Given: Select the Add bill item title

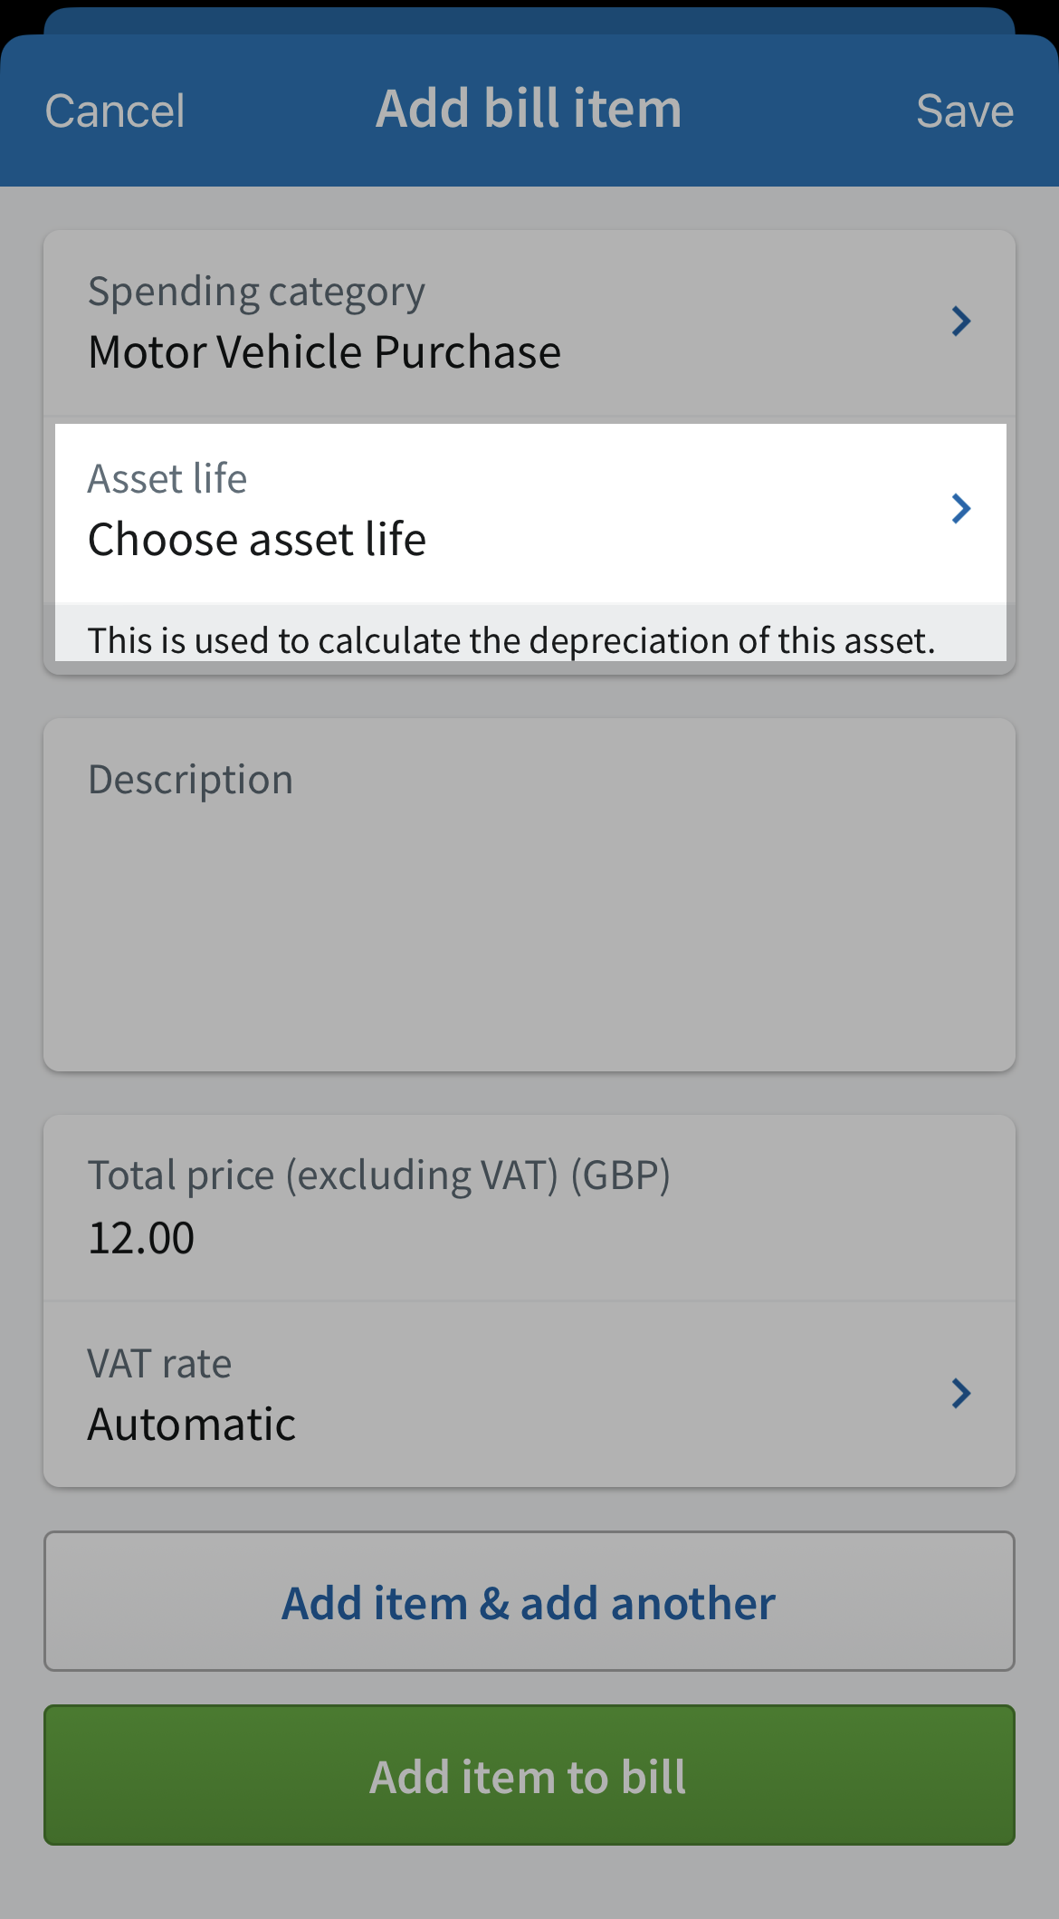Looking at the screenshot, I should tap(529, 107).
